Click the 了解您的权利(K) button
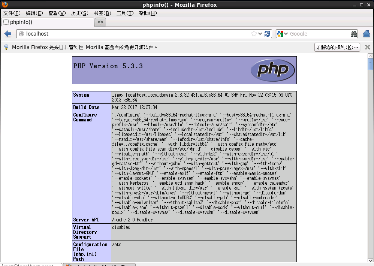The image size is (374, 266). (337, 47)
